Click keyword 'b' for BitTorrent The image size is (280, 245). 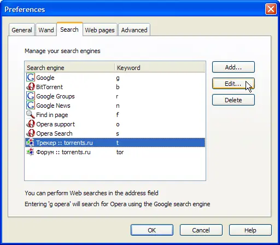118,87
